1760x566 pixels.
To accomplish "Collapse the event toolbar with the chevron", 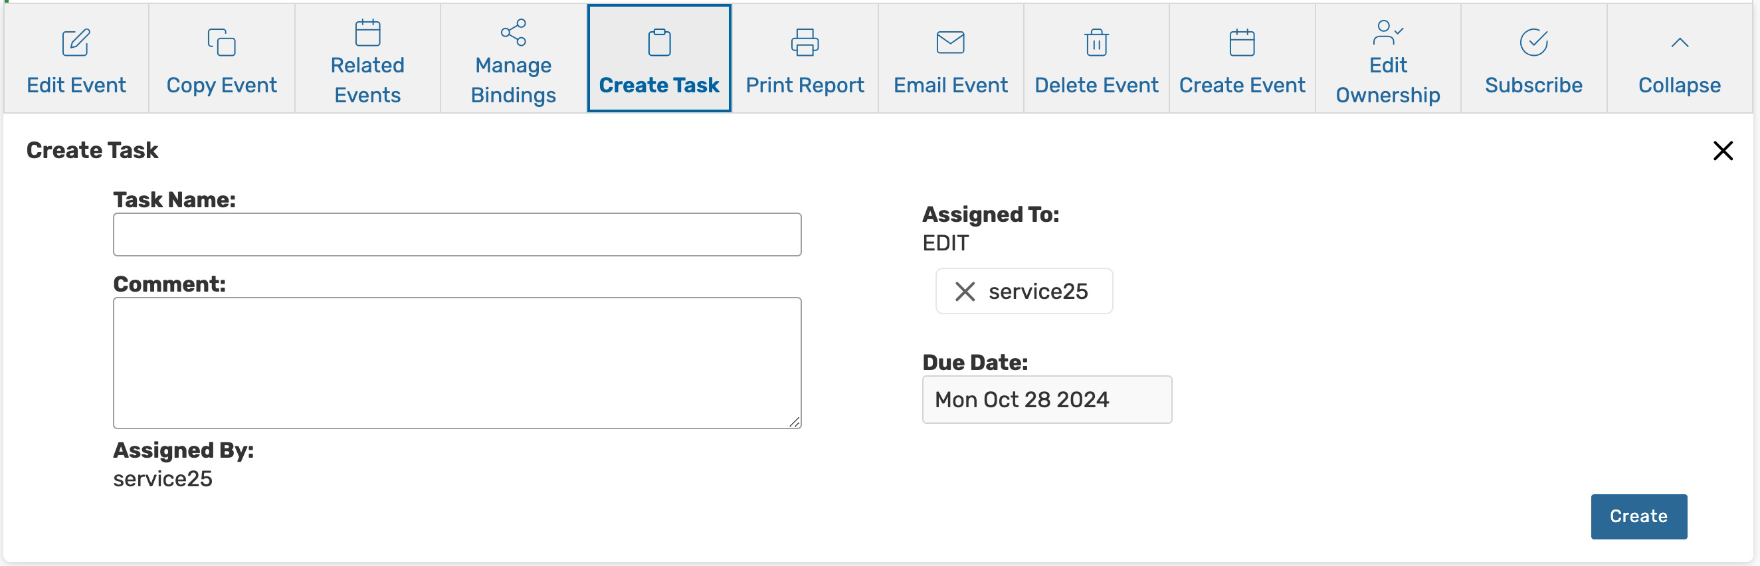I will tap(1680, 43).
